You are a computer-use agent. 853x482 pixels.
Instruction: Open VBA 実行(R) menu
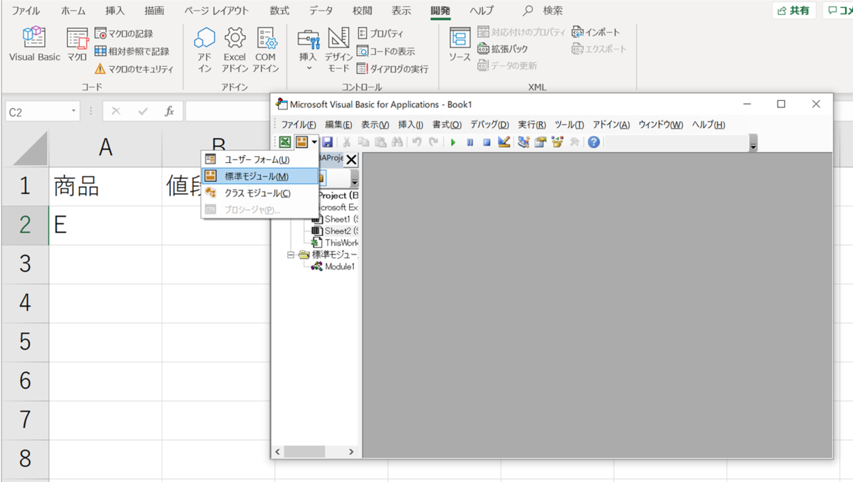tap(532, 124)
